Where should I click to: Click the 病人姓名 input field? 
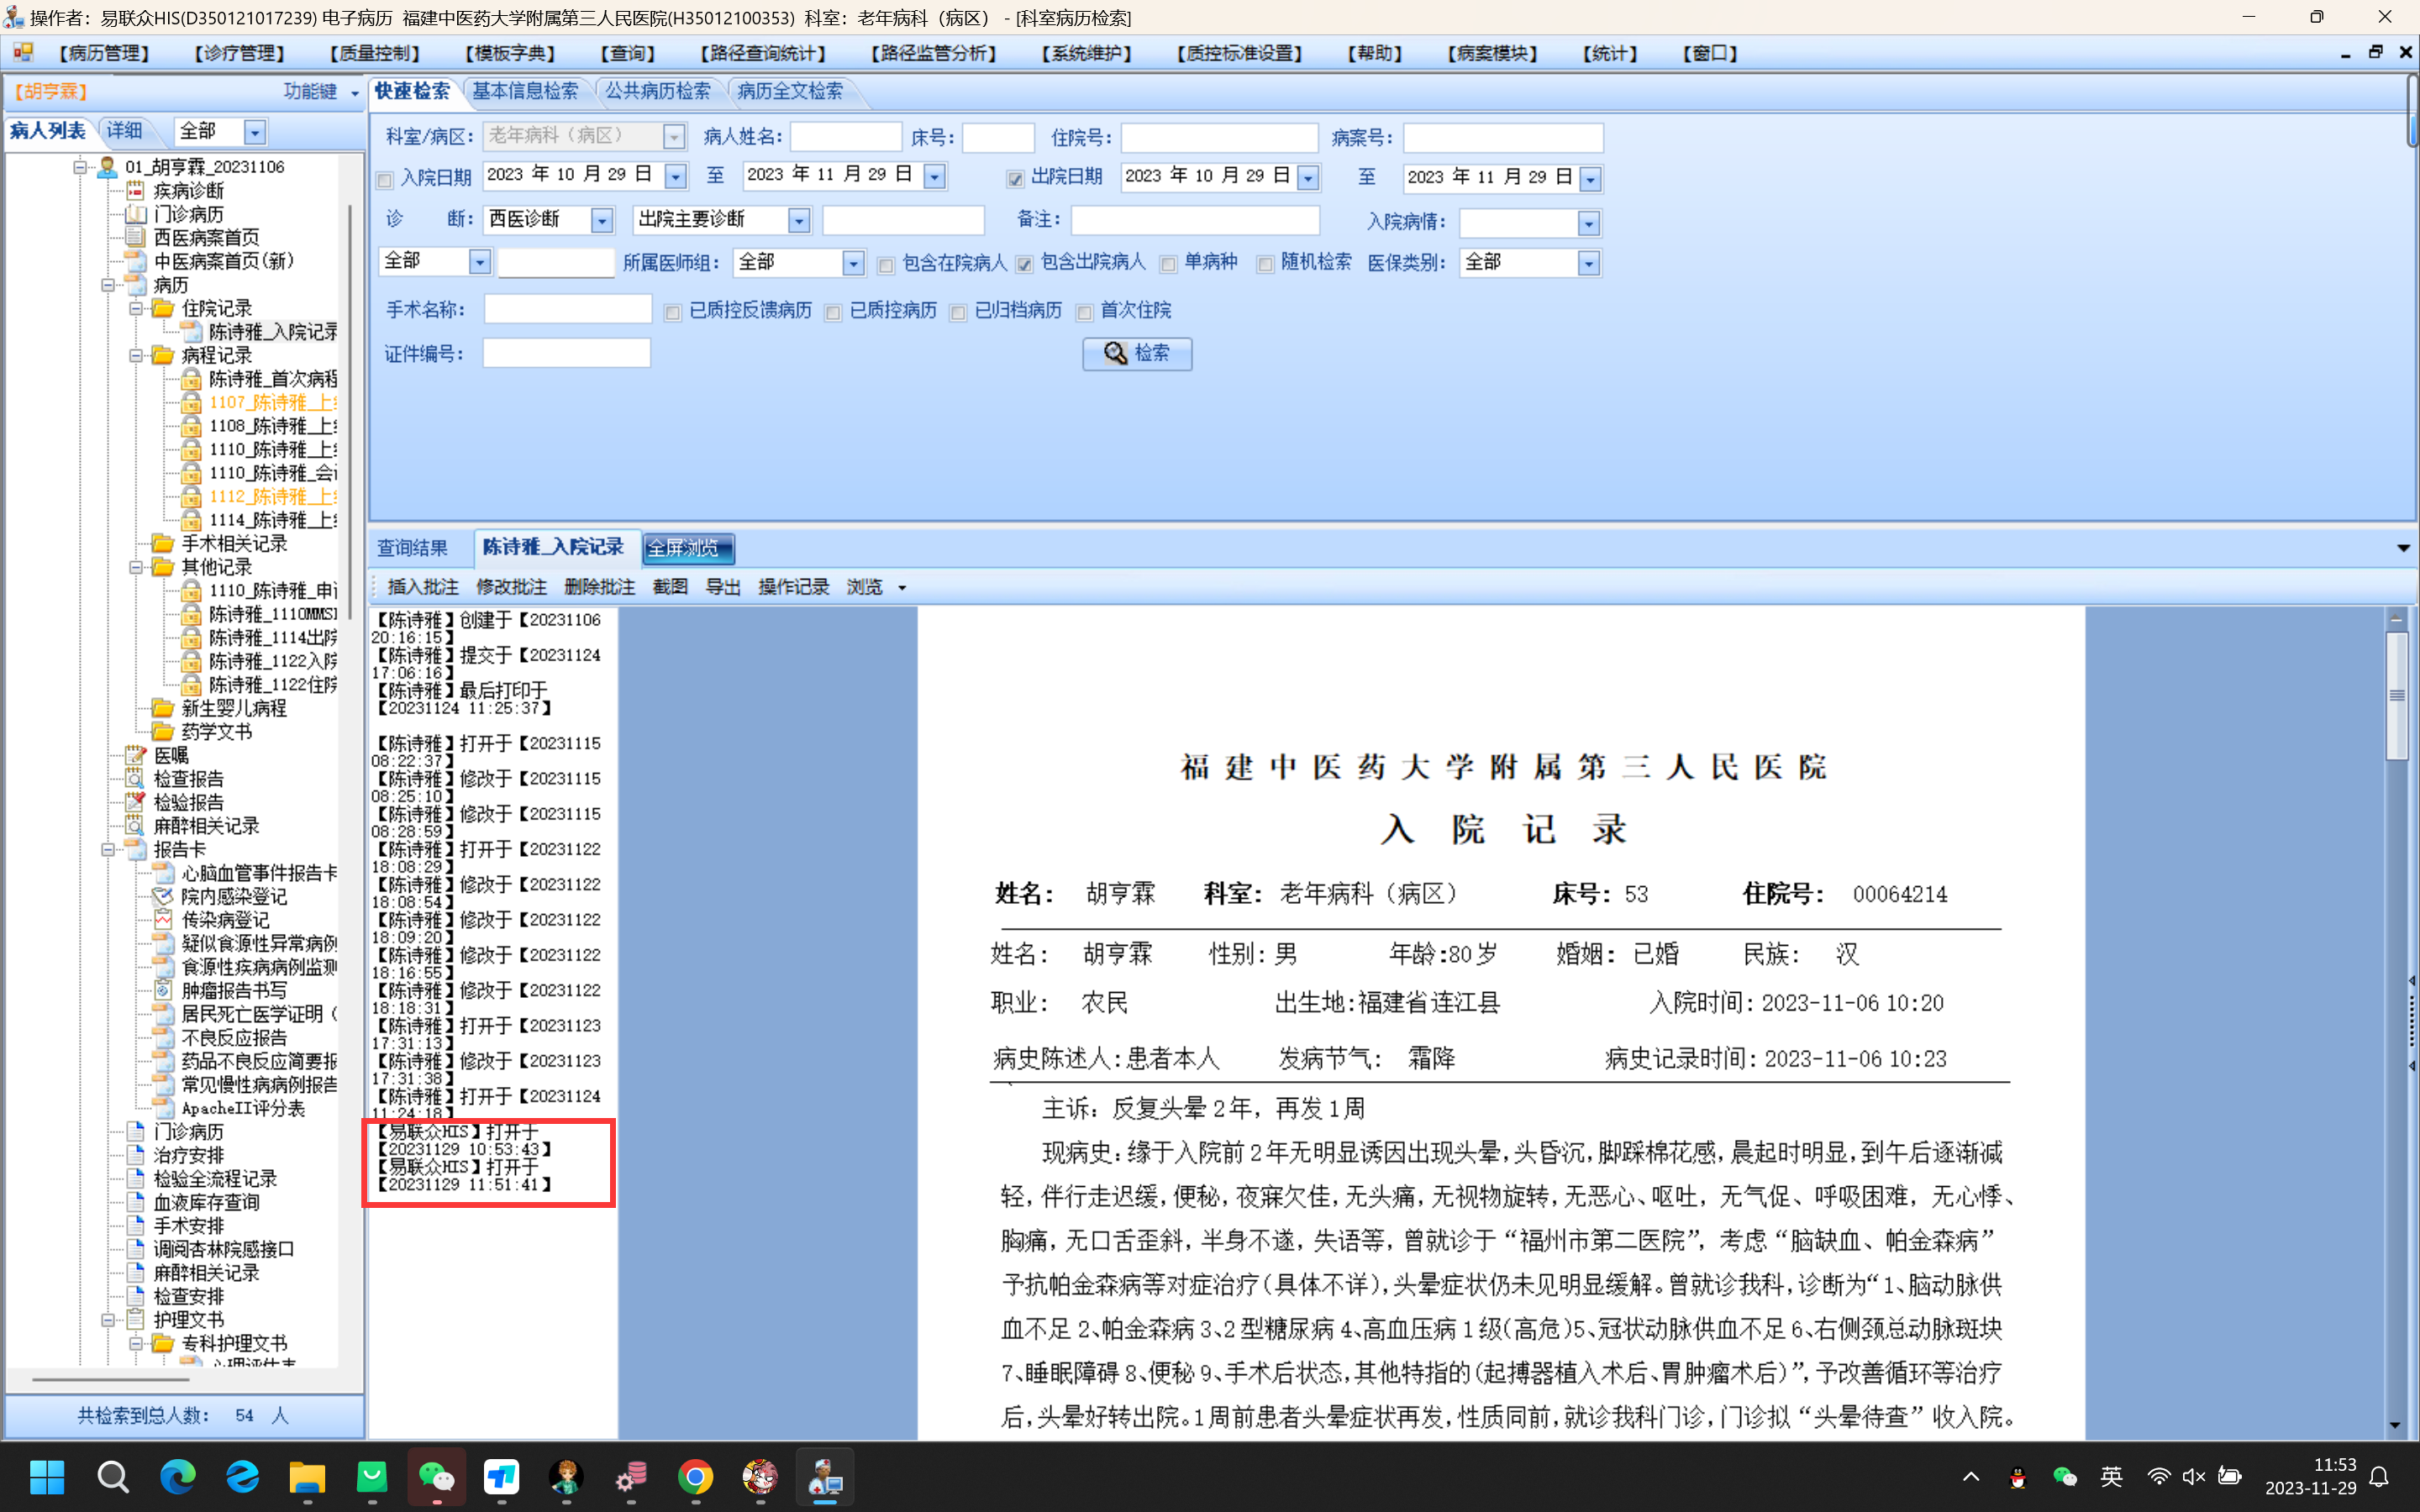pyautogui.click(x=845, y=137)
